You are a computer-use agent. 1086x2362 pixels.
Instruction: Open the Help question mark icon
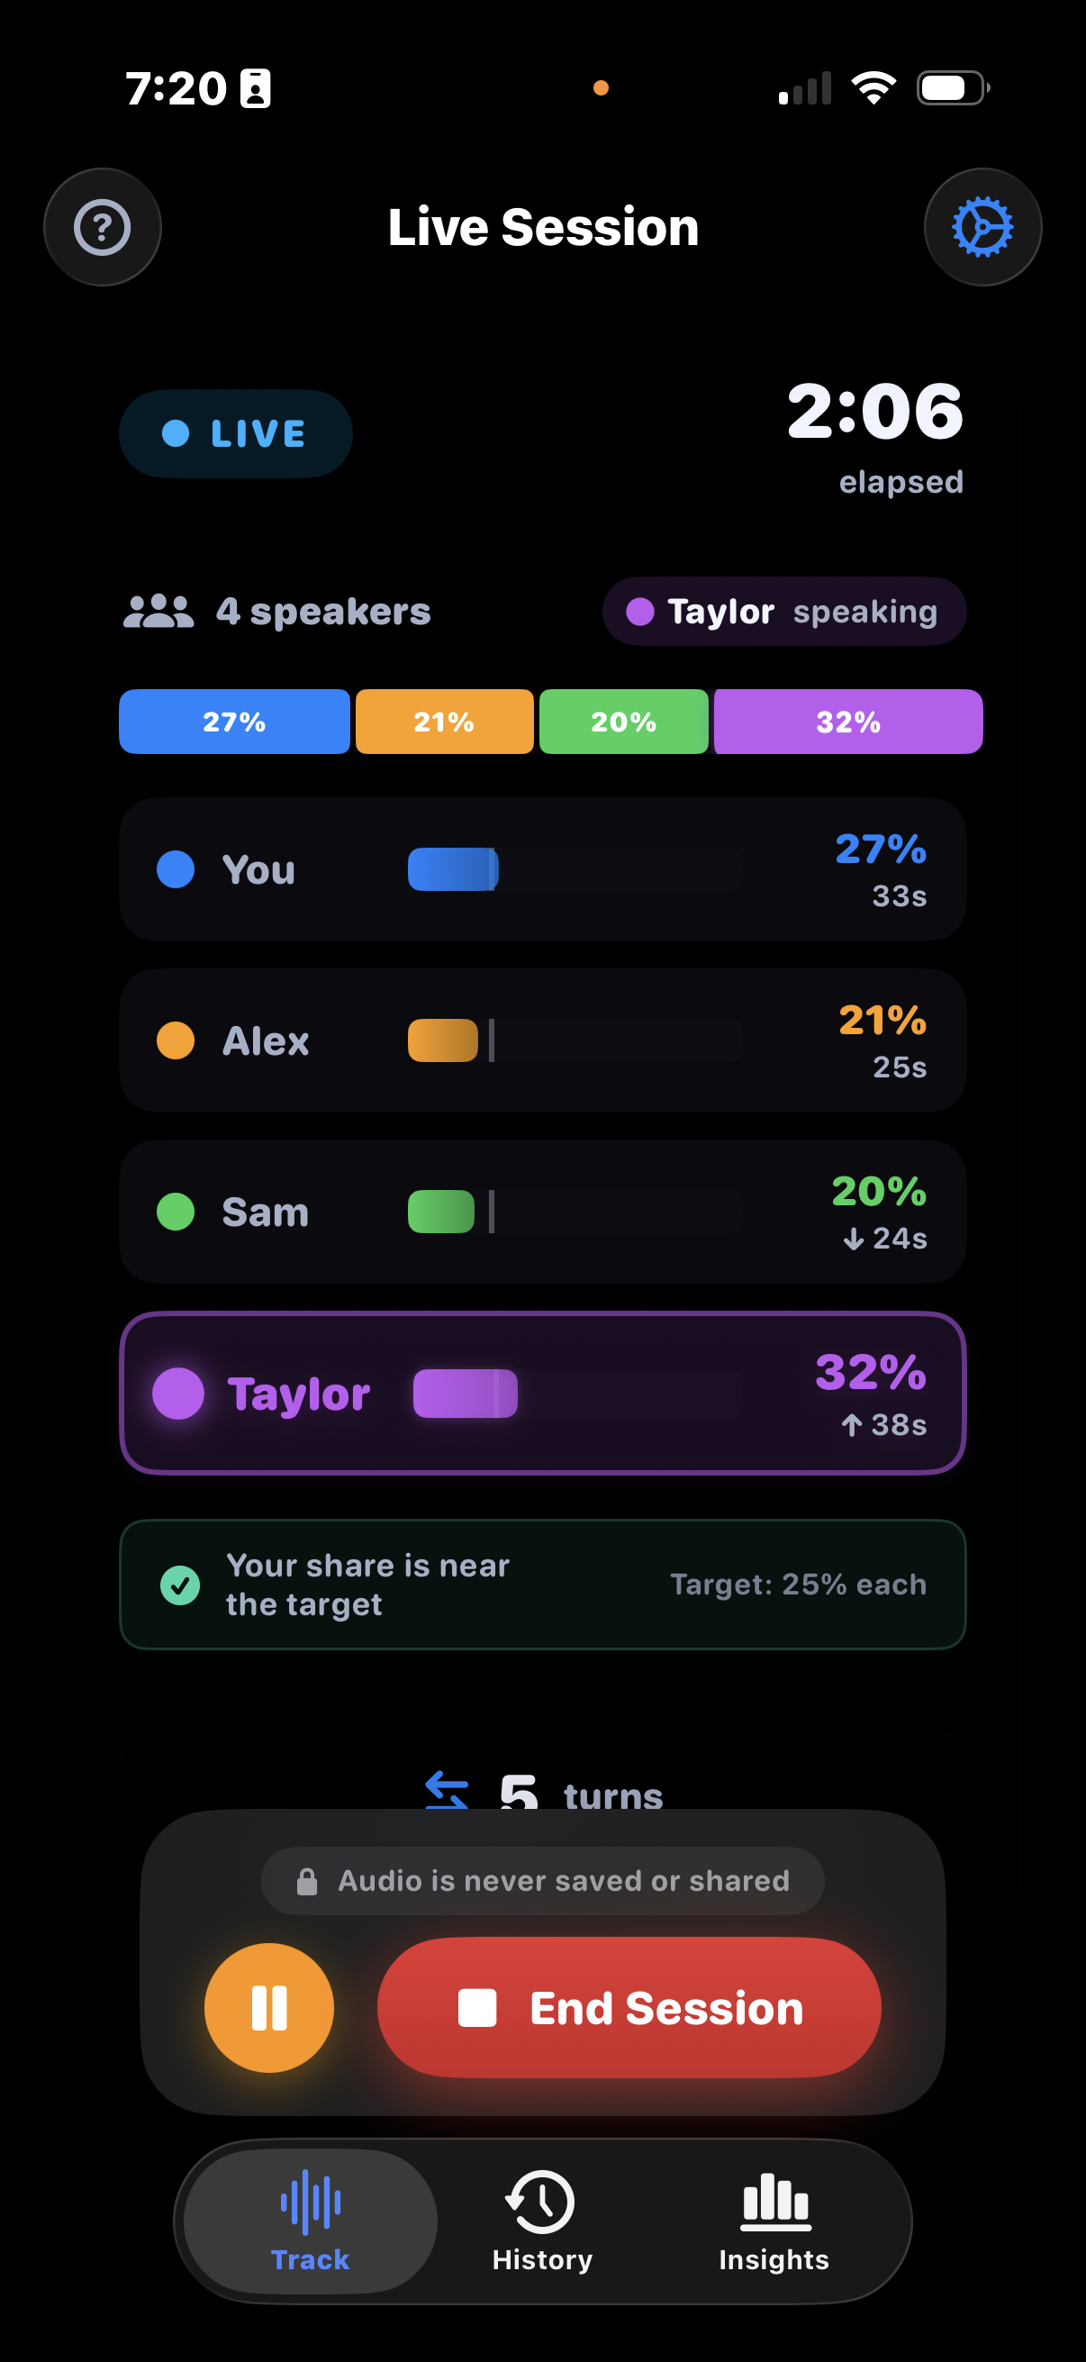coord(102,226)
